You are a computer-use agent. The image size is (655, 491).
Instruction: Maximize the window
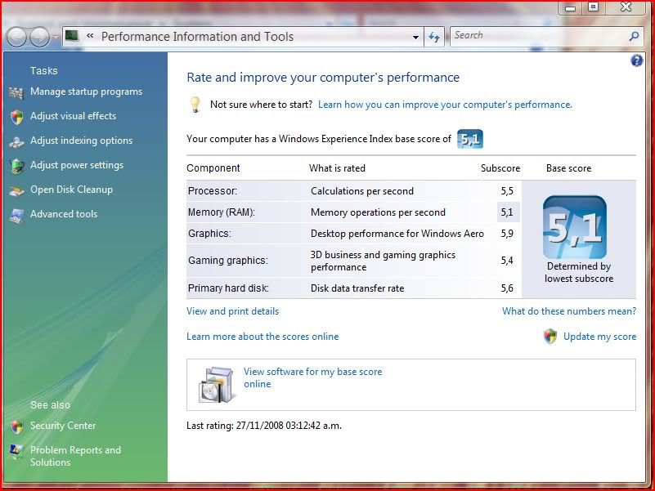point(593,7)
